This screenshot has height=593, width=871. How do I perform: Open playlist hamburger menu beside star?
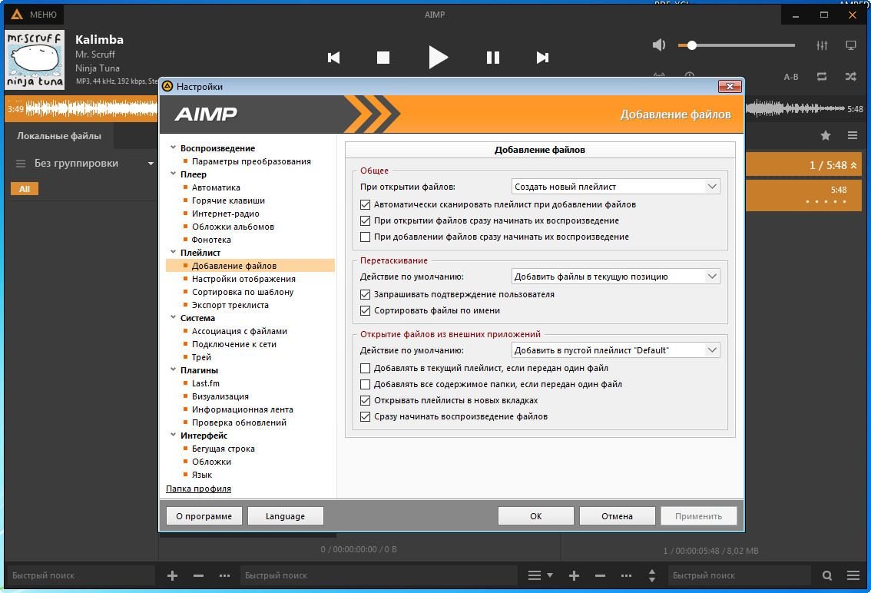852,135
